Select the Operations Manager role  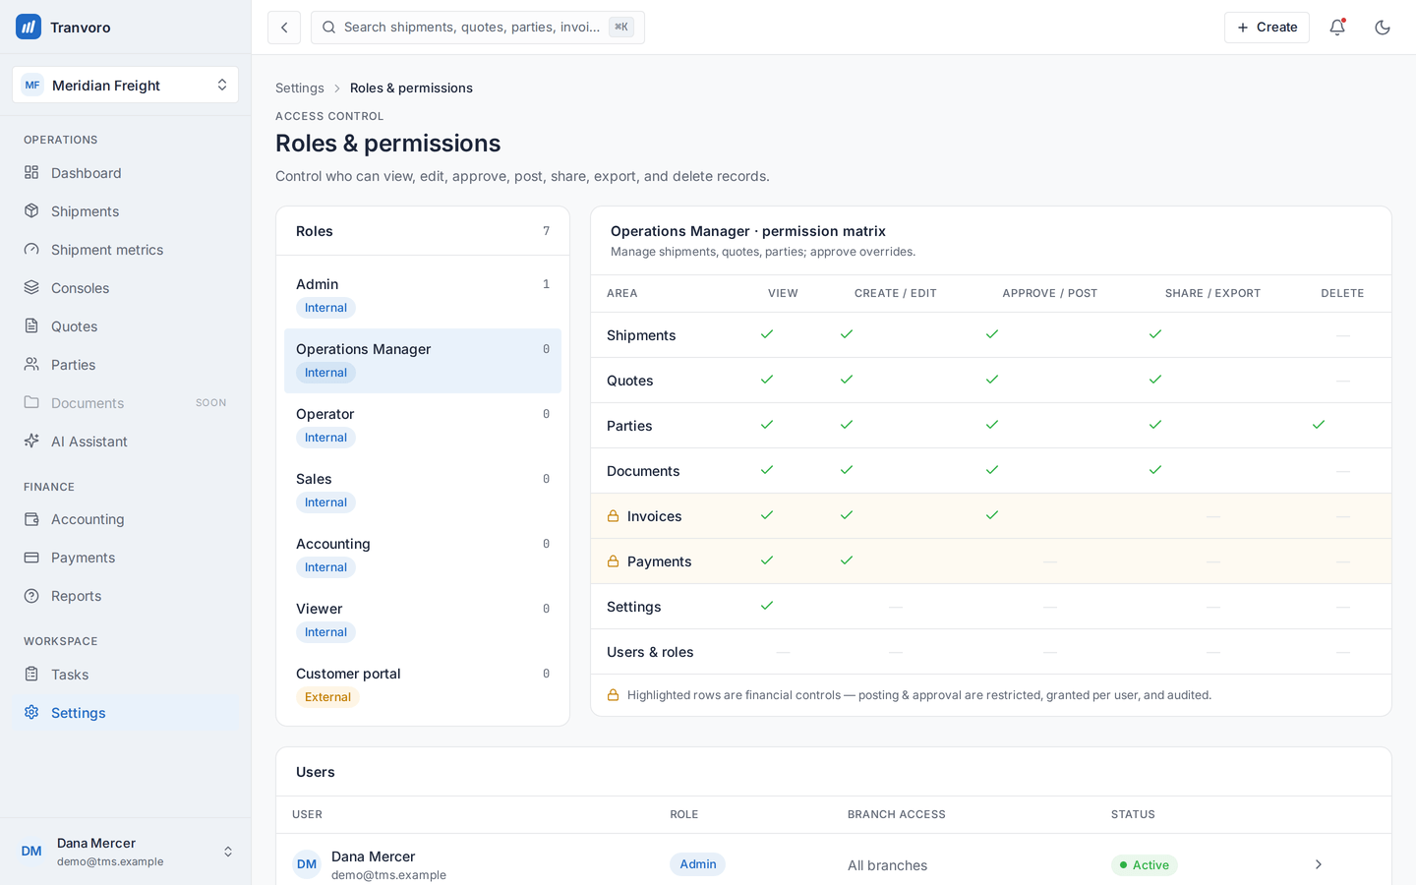[423, 361]
